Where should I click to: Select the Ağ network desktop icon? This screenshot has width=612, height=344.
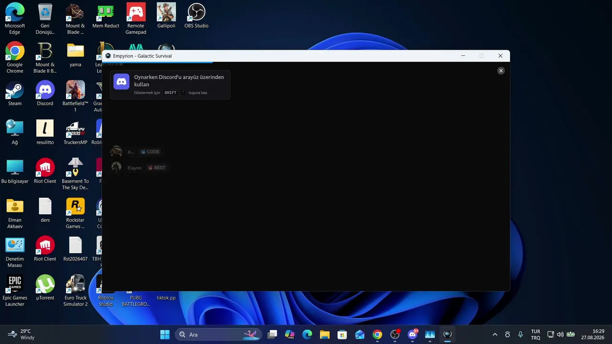pyautogui.click(x=15, y=132)
